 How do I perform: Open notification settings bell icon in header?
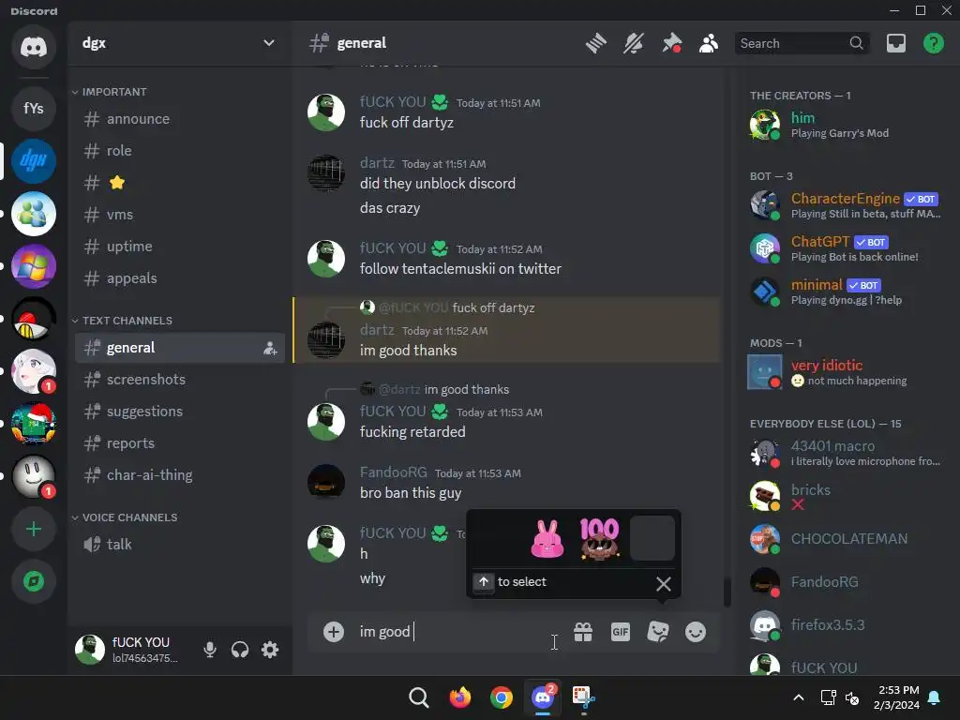coord(634,43)
